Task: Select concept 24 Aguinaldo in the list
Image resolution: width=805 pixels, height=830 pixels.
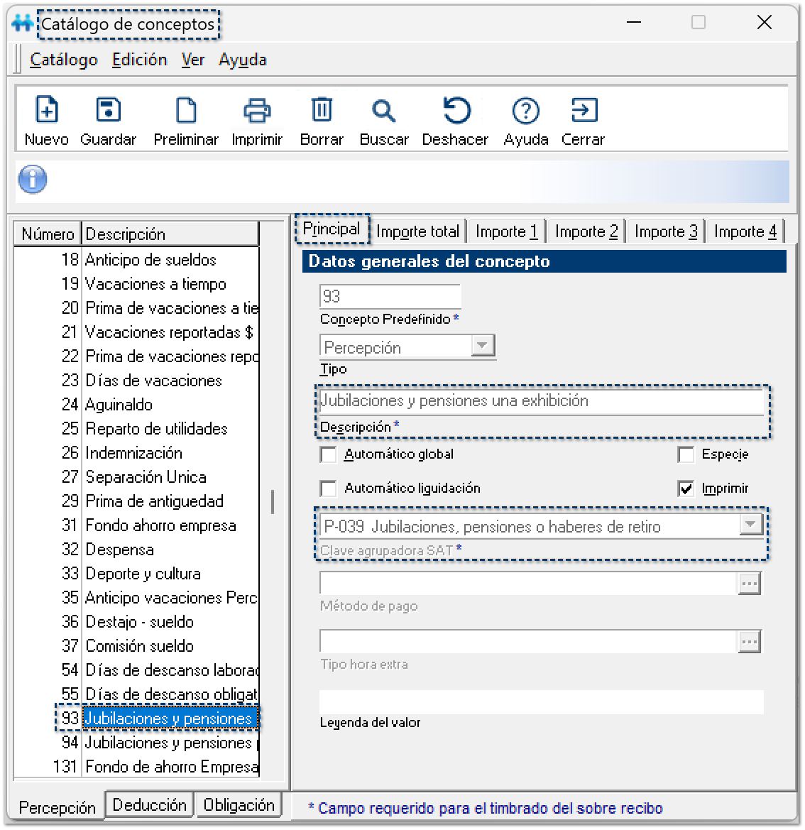Action: (119, 405)
